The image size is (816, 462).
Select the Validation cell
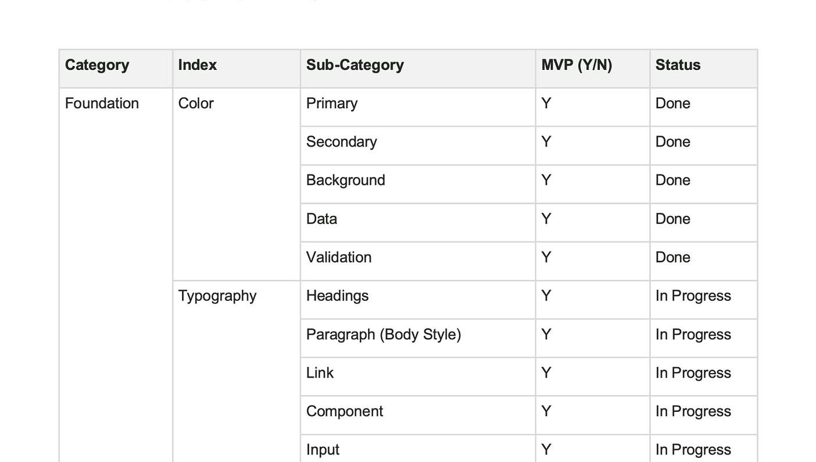click(x=418, y=261)
